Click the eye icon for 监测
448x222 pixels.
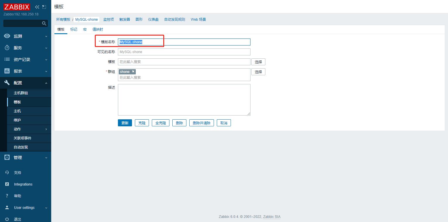pyautogui.click(x=7, y=36)
